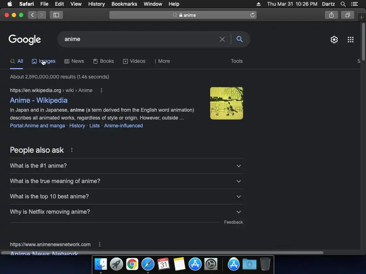Open the Apple menu
This screenshot has height=274, width=366.
coord(10,4)
